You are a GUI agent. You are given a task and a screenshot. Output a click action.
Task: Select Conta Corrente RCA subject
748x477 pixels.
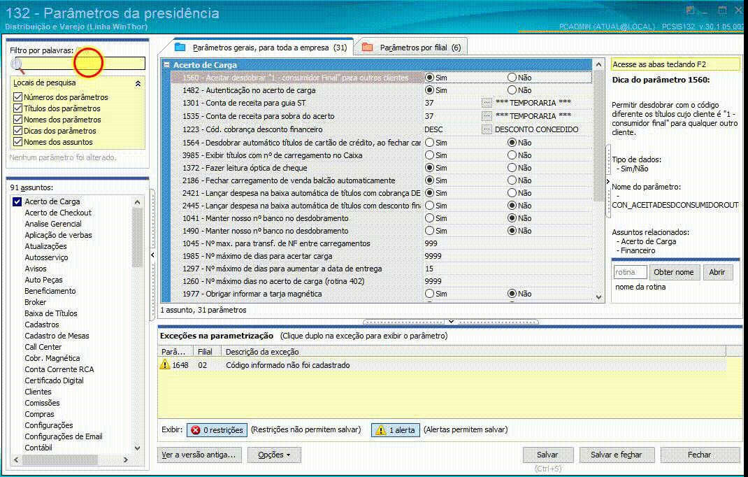click(x=59, y=369)
